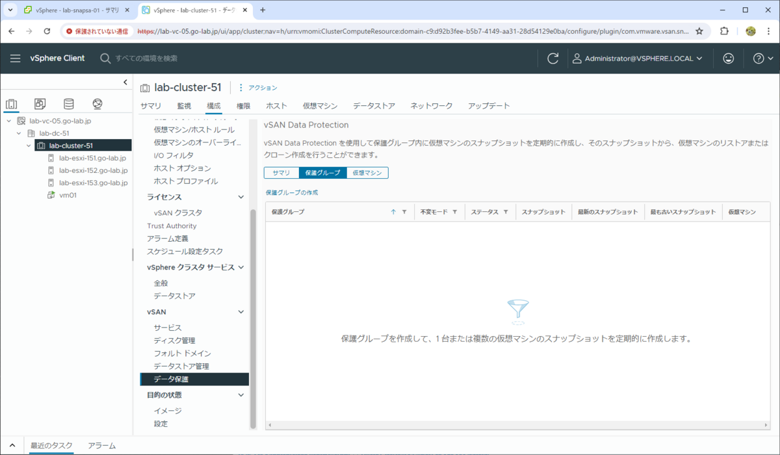This screenshot has height=455, width=780.
Task: Select the VMs and Templates inventory icon
Action: (40, 104)
